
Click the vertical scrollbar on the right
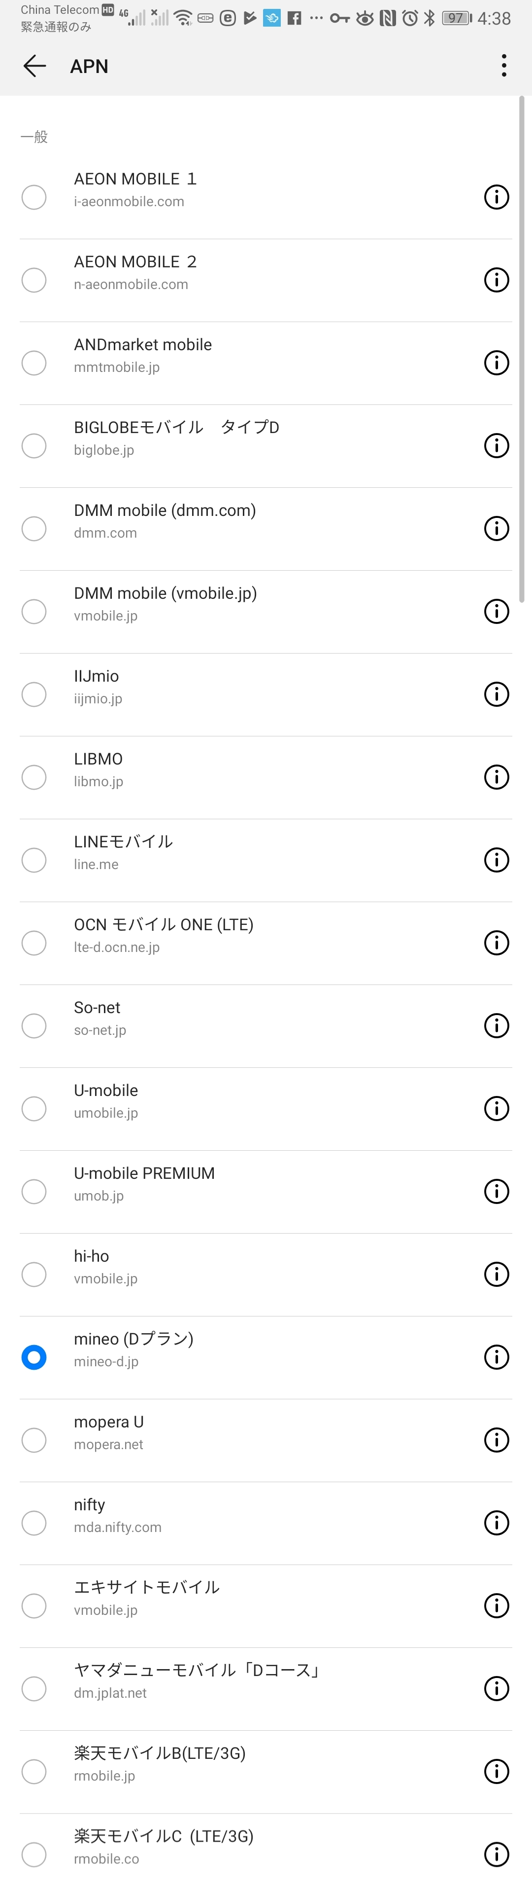click(522, 350)
